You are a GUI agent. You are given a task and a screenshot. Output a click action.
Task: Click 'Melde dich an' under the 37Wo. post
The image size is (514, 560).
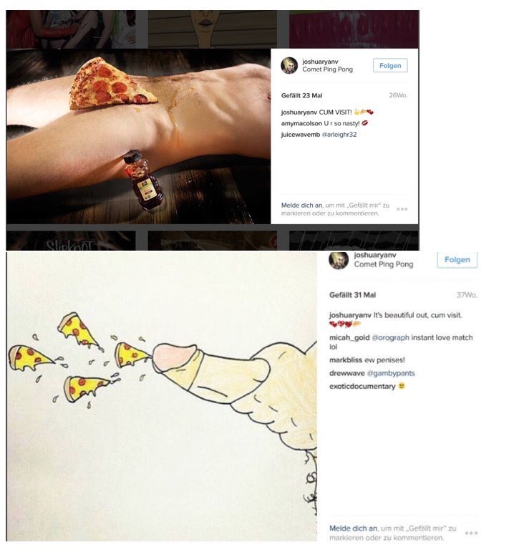pyautogui.click(x=353, y=528)
